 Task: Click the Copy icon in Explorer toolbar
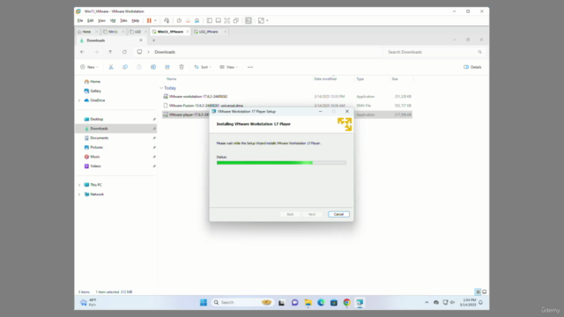click(x=125, y=67)
